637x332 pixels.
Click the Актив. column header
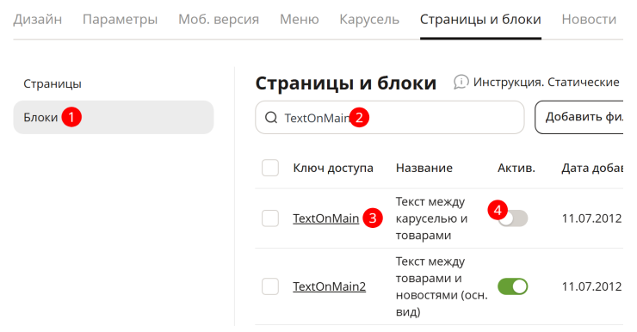(x=516, y=168)
